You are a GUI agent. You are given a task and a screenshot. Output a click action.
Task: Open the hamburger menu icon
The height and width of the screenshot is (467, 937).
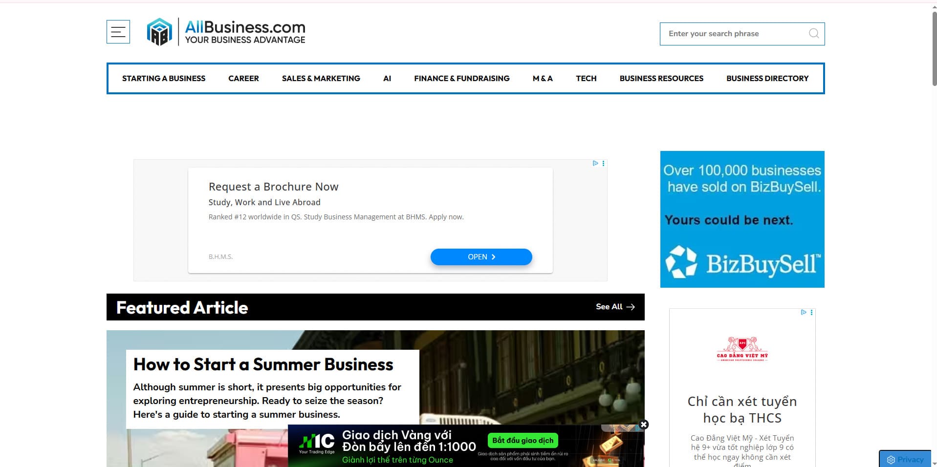click(x=118, y=32)
